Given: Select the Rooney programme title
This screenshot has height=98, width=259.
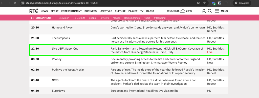Looking at the screenshot, I should [x=57, y=59].
